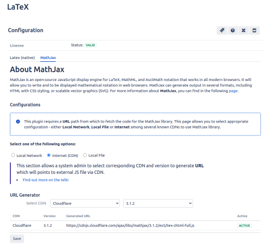Click 'Select one of the following options:' text
Viewport: 267px width, 246px height.
43,144
